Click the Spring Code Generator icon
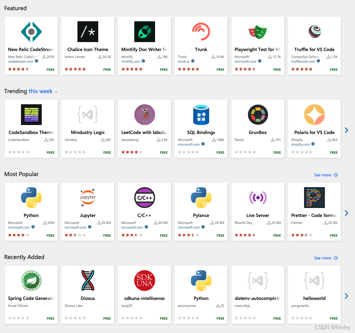Viewport: 355px width, 333px height. coord(31,280)
